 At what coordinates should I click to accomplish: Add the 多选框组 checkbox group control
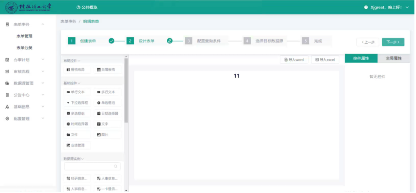(77, 114)
